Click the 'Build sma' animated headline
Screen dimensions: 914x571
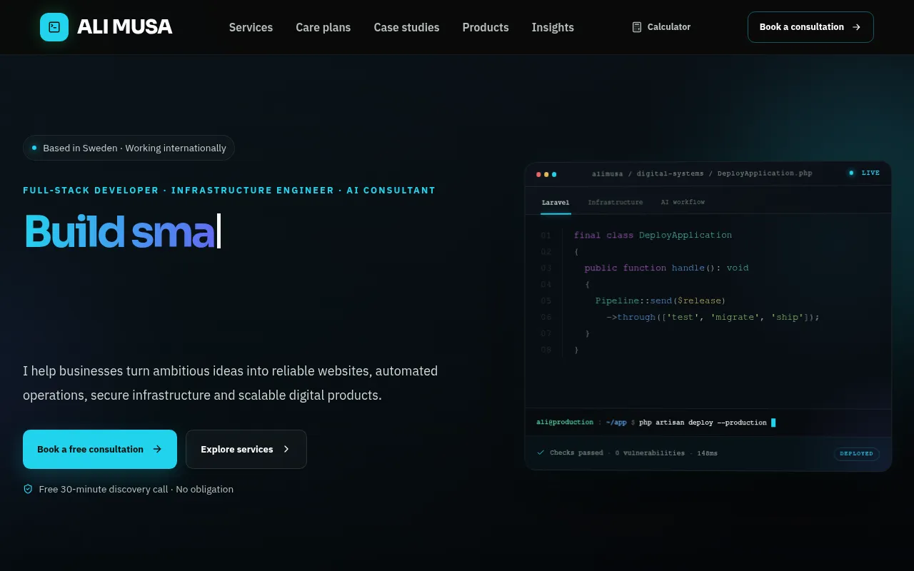click(119, 231)
